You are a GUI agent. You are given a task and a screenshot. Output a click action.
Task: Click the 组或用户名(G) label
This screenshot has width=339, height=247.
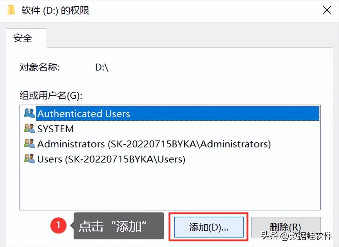click(x=51, y=96)
